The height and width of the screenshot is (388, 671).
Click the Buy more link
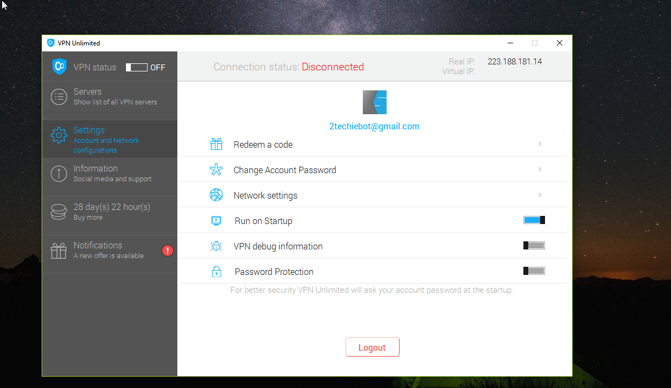click(88, 218)
